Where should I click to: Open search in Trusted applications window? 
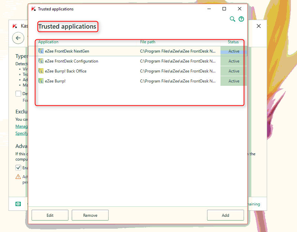[x=232, y=19]
